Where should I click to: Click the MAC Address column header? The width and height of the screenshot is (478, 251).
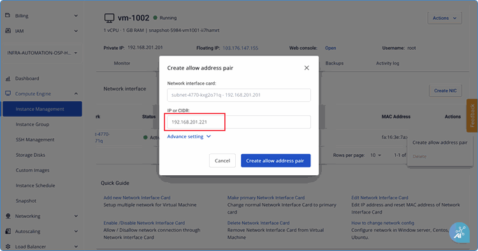click(396, 117)
